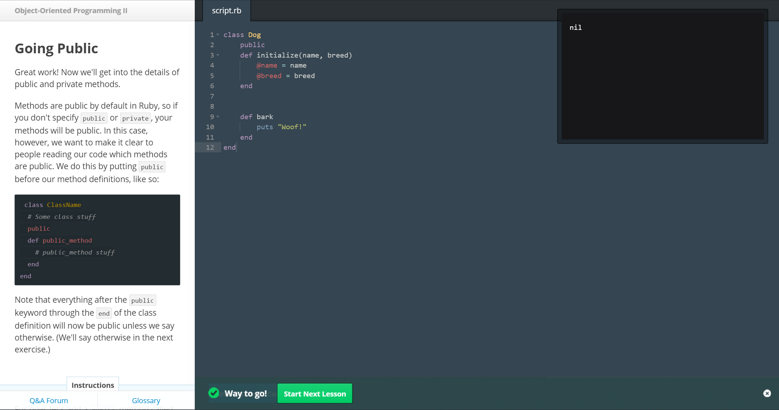The image size is (779, 410).
Task: Open the Q&A Forum link
Action: [x=49, y=400]
